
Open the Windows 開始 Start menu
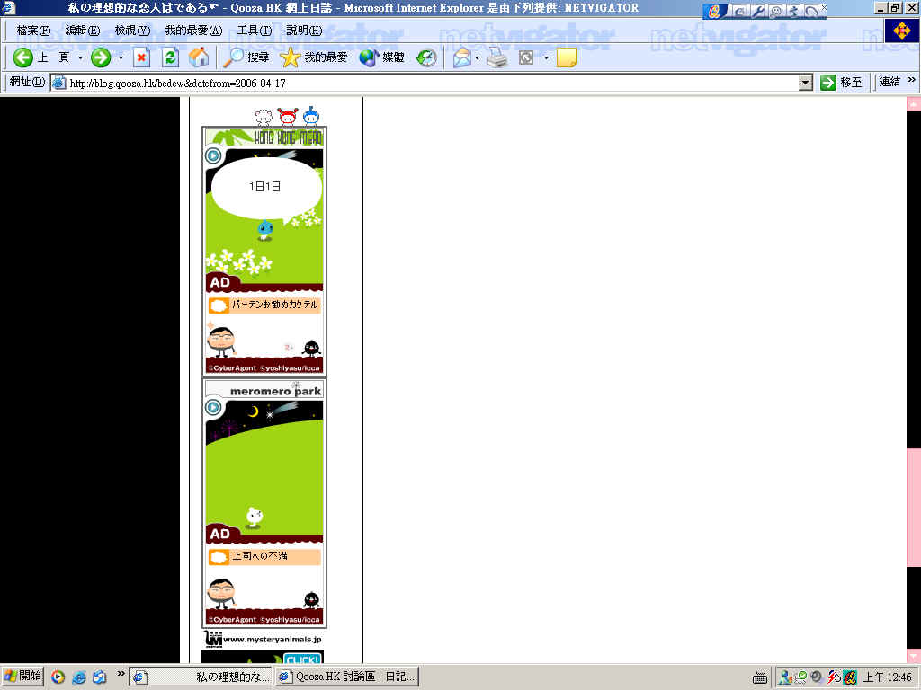tap(22, 677)
